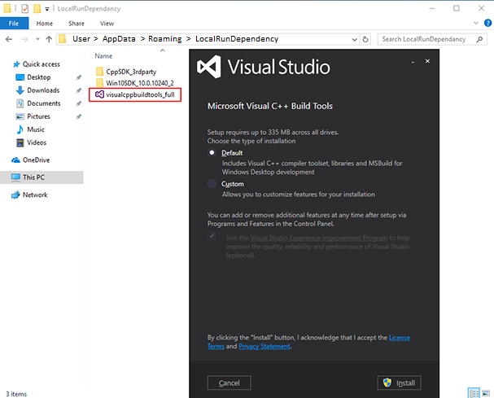494x398 pixels.
Task: Click the Search LocalRunDependency field
Action: 431,39
